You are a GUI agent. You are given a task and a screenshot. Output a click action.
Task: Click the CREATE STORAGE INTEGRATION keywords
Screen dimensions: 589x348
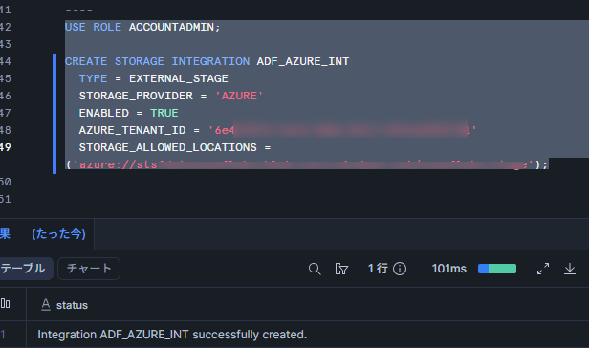pos(157,61)
